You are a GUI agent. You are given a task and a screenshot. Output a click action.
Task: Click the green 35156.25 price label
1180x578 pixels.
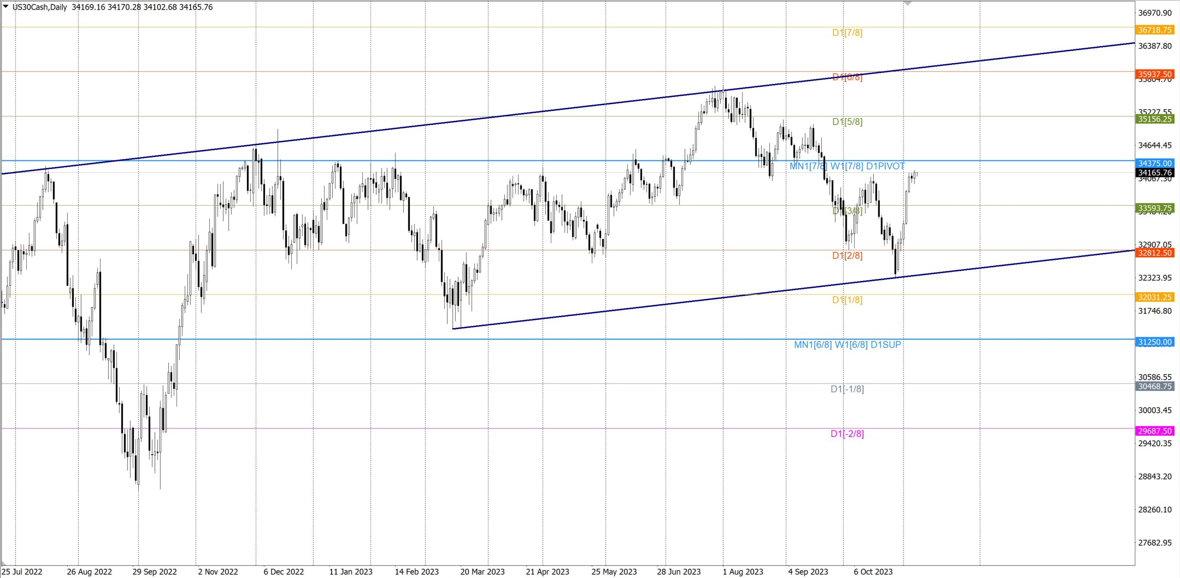(x=1154, y=119)
